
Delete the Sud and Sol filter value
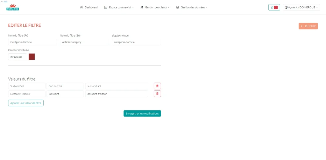(157, 86)
